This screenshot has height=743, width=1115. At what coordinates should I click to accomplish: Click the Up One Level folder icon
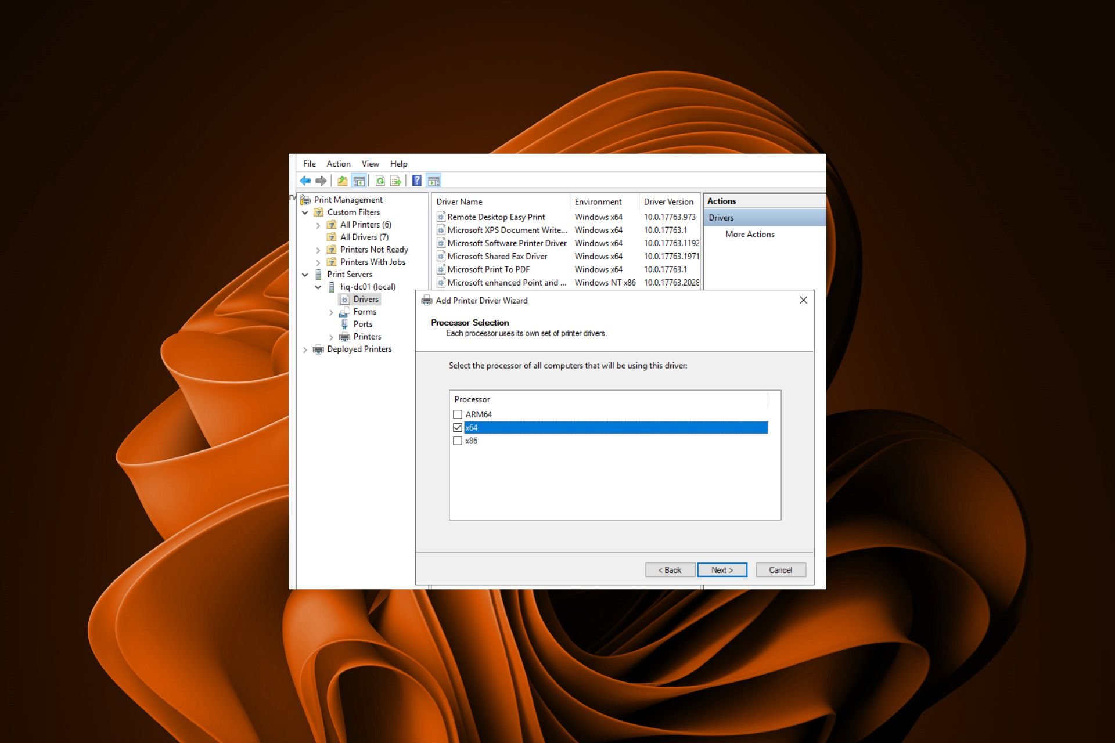tap(343, 181)
